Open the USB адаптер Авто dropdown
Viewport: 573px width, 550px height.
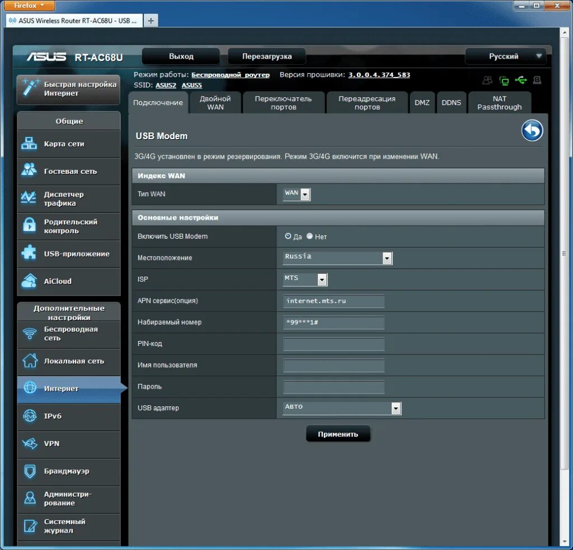point(342,408)
